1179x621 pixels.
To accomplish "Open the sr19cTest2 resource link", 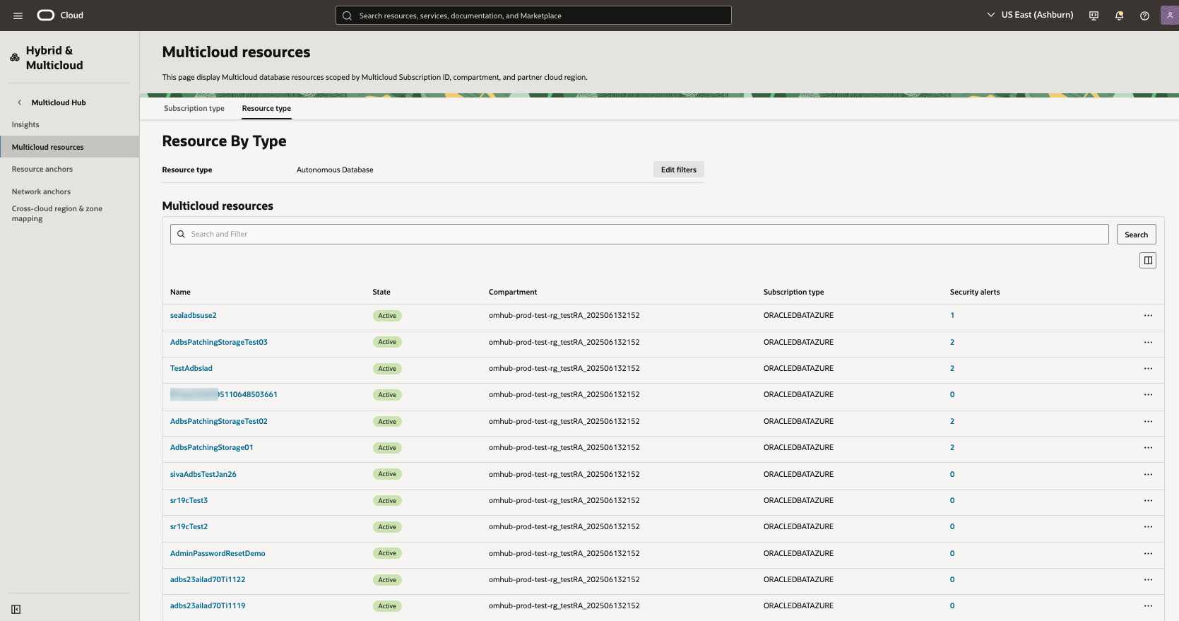I will tap(189, 526).
